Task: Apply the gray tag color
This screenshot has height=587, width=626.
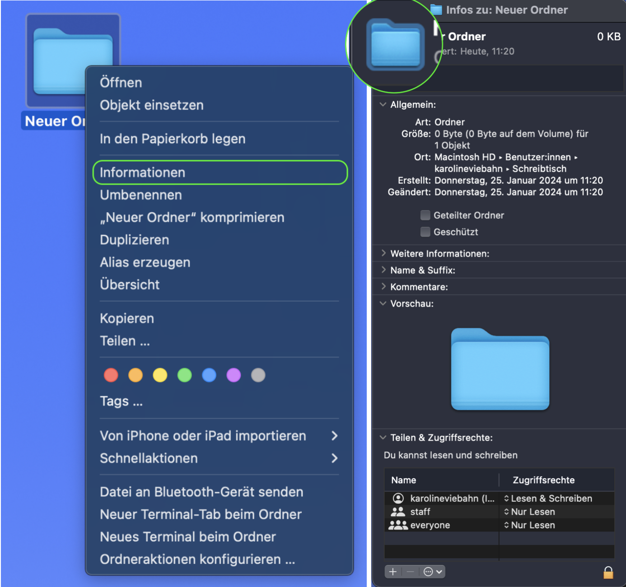Action: pyautogui.click(x=258, y=375)
